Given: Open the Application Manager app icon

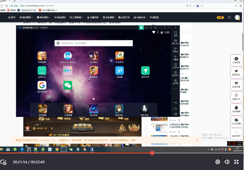Looking at the screenshot, I should pos(68,56).
